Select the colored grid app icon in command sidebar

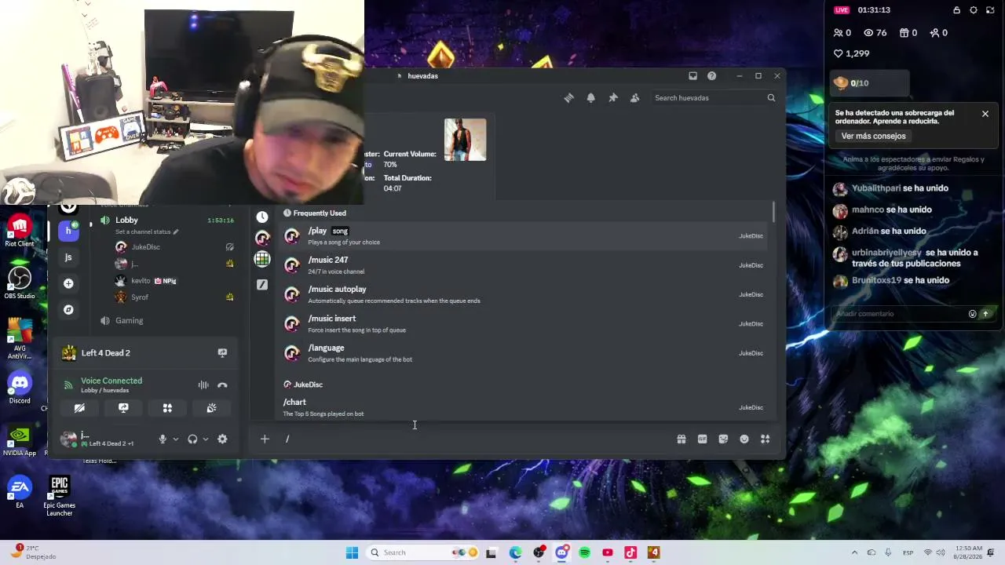tap(262, 259)
